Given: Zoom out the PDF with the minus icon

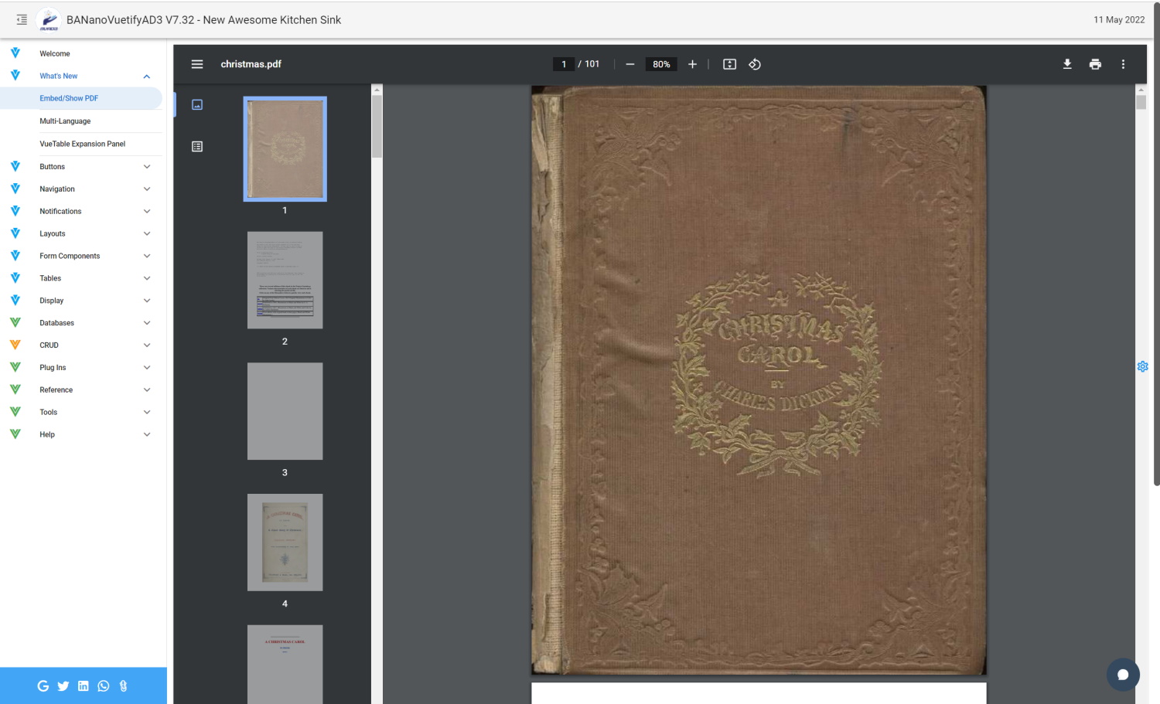Looking at the screenshot, I should pyautogui.click(x=630, y=64).
